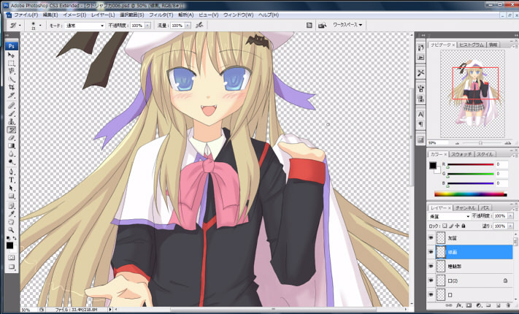Select the Pen tool
This screenshot has width=519, height=314.
click(11, 172)
